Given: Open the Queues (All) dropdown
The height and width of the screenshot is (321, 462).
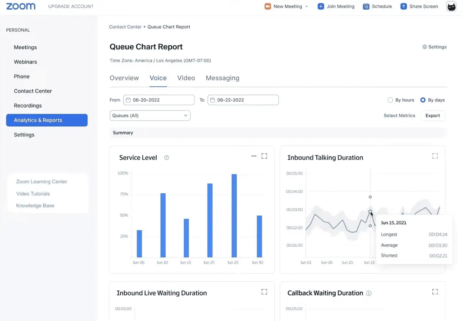Looking at the screenshot, I should coord(150,116).
